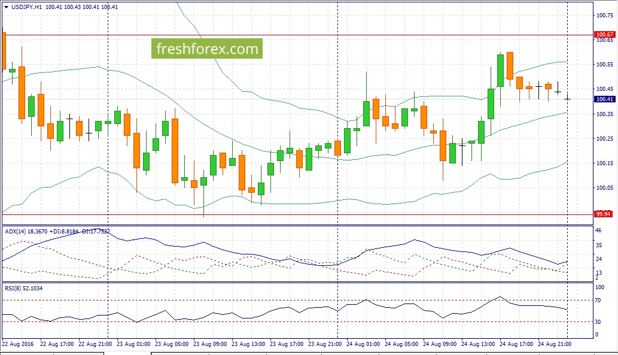Select the 100.67 red resistance price label
The width and height of the screenshot is (618, 355).
[x=604, y=35]
